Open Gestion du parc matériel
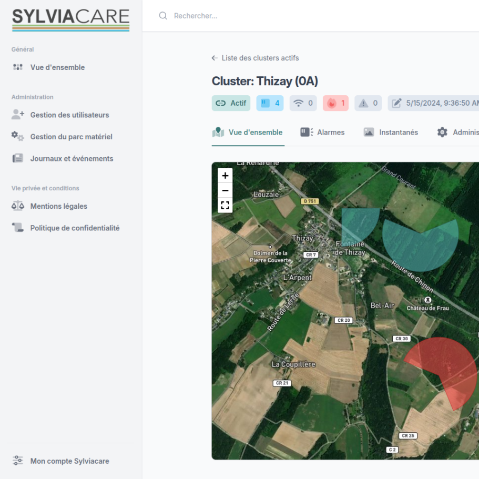This screenshot has height=479, width=479. point(71,137)
